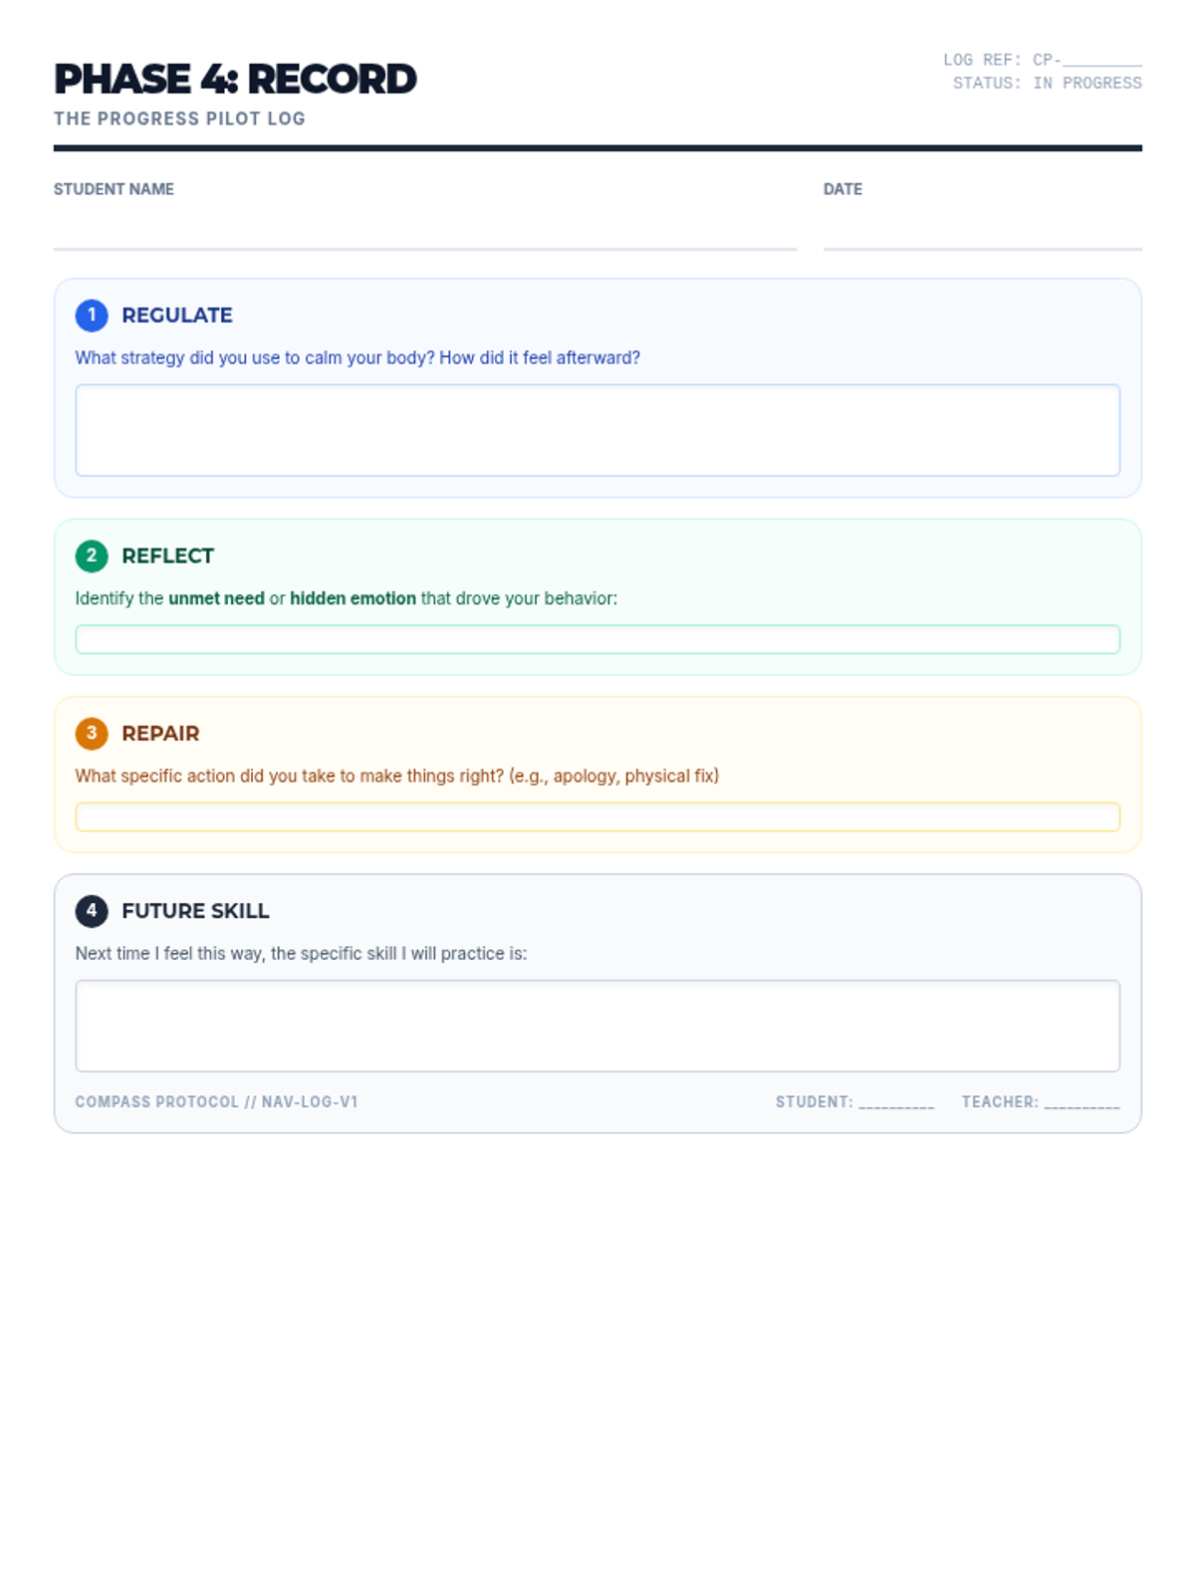Click the Compass Protocol NAV-LOG-V1 footer text

point(216,1102)
